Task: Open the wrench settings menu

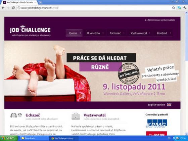Action: click(x=185, y=8)
